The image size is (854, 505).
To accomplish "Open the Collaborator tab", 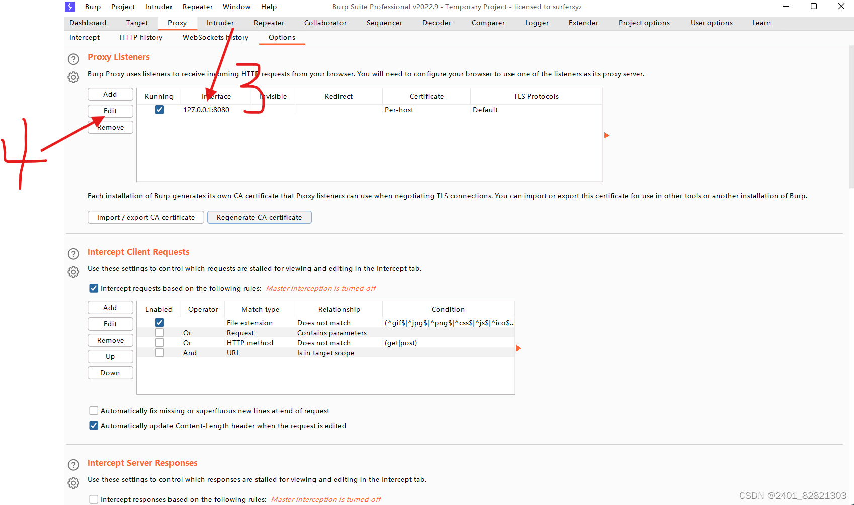I will click(x=325, y=23).
